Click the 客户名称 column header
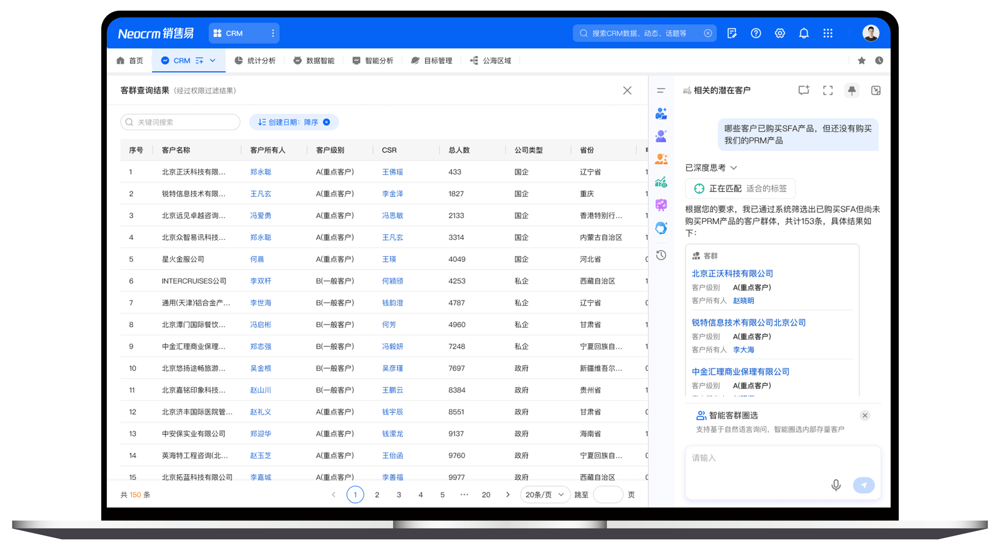The width and height of the screenshot is (1000, 550). tap(176, 150)
